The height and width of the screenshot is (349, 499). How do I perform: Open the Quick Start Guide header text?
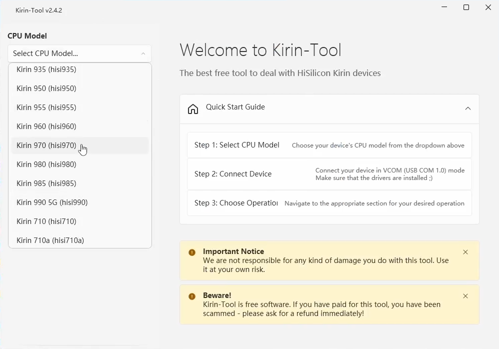coord(235,107)
